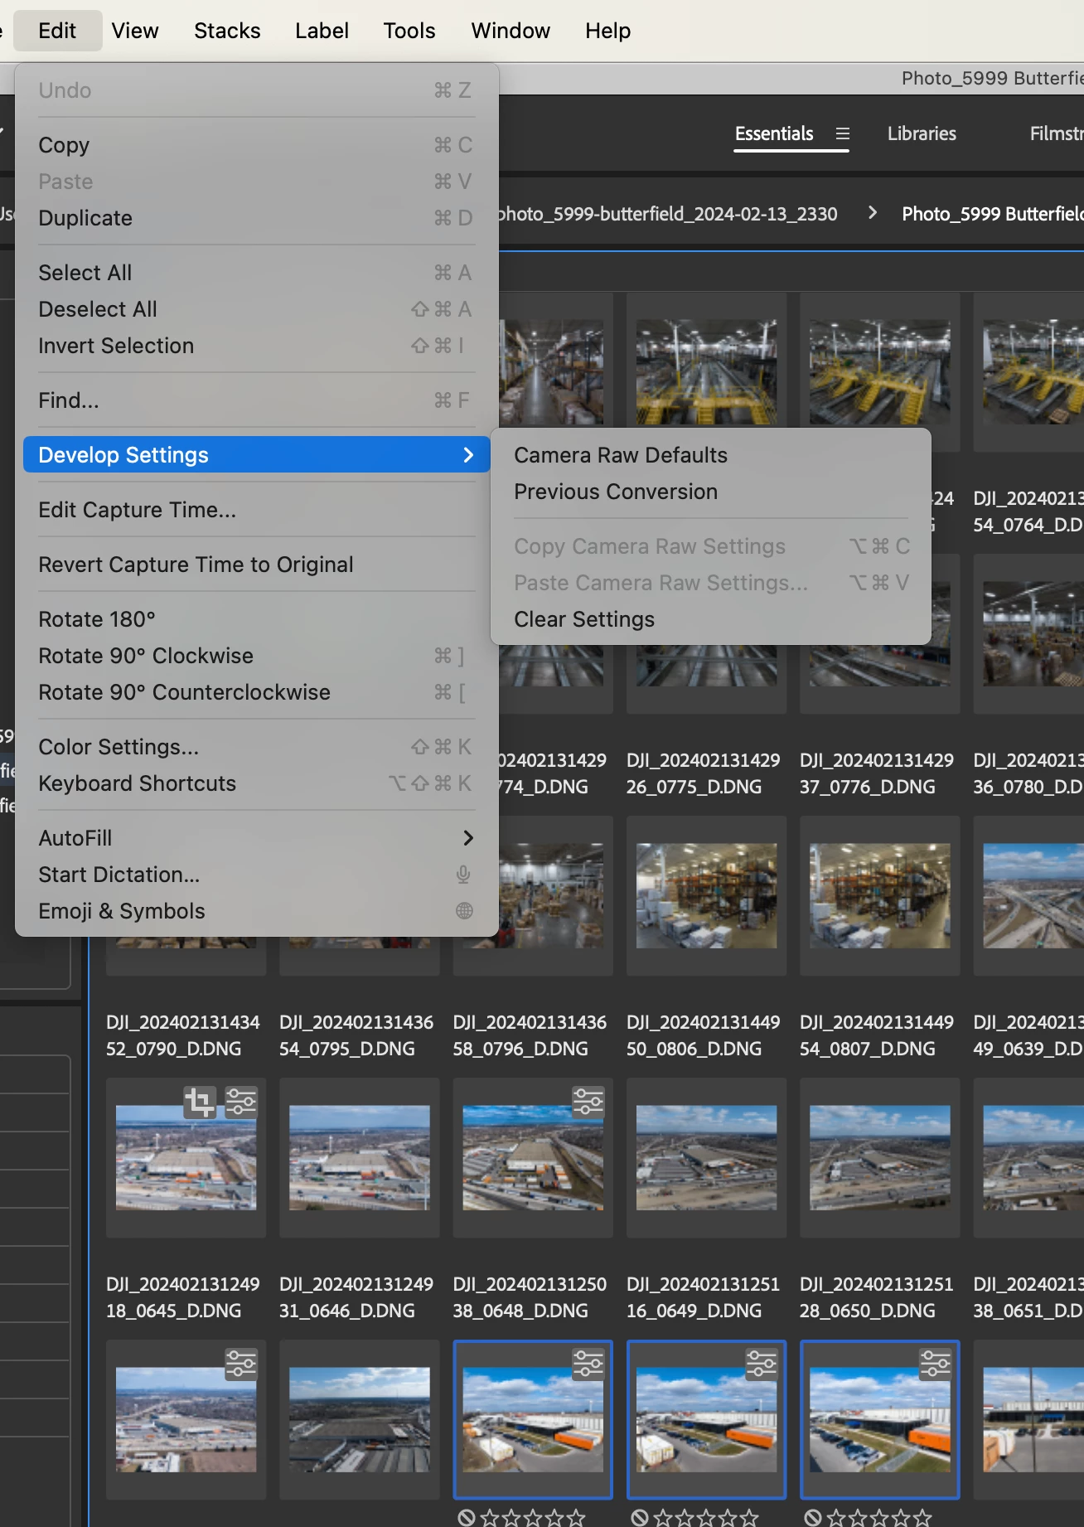1084x1527 pixels.
Task: Click the filename DJI_20240213124931_0646_D.DNG
Action: pyautogui.click(x=356, y=1297)
